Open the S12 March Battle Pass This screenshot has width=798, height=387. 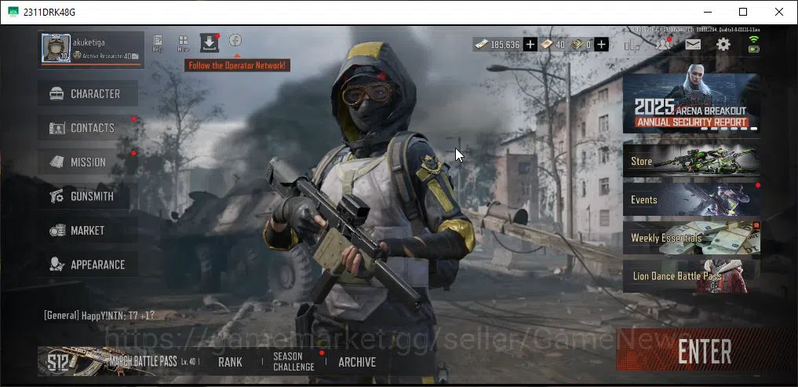click(117, 362)
